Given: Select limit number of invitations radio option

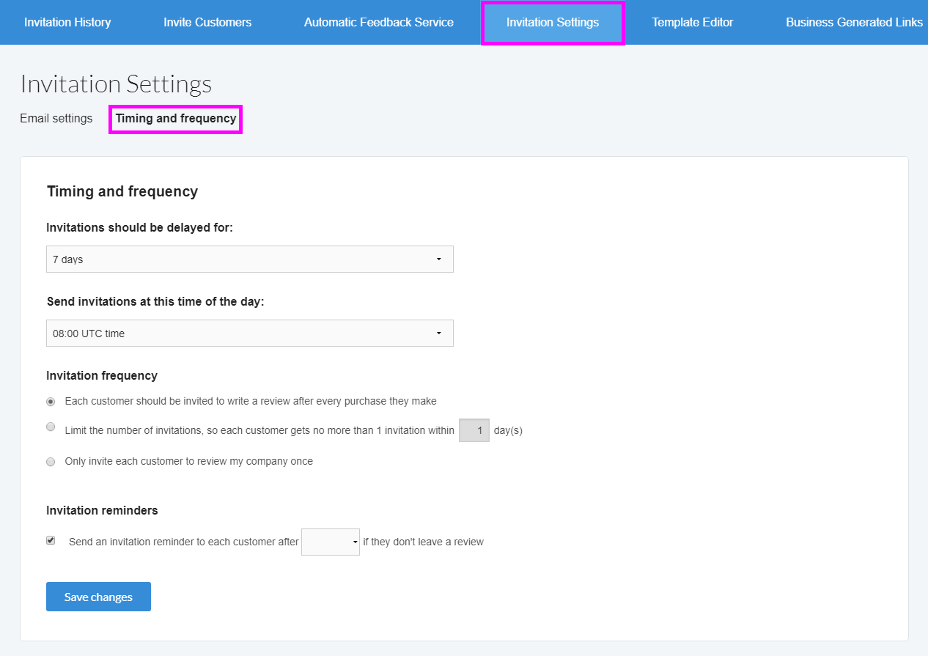Looking at the screenshot, I should tap(51, 427).
